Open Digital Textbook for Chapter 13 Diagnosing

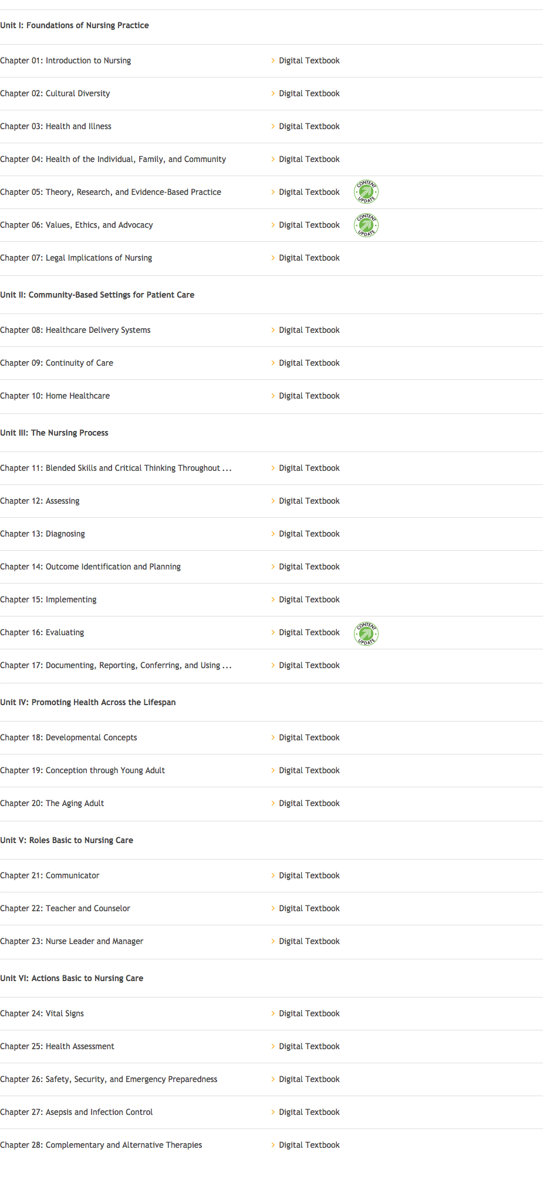point(309,534)
